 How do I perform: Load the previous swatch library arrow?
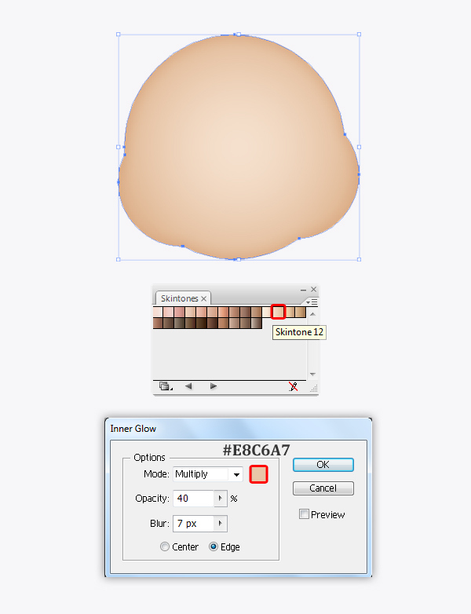coord(188,386)
